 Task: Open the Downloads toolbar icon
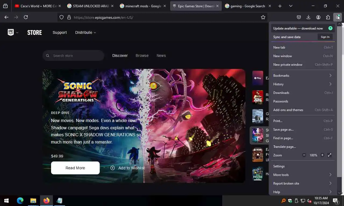tap(309, 17)
